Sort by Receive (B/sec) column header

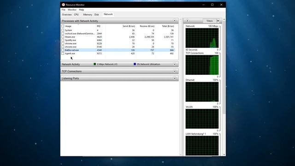click(x=147, y=26)
